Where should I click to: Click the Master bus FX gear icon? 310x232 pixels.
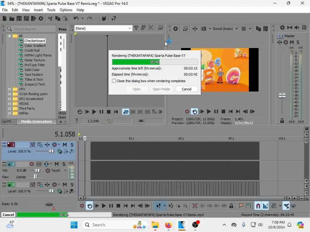click(x=286, y=42)
